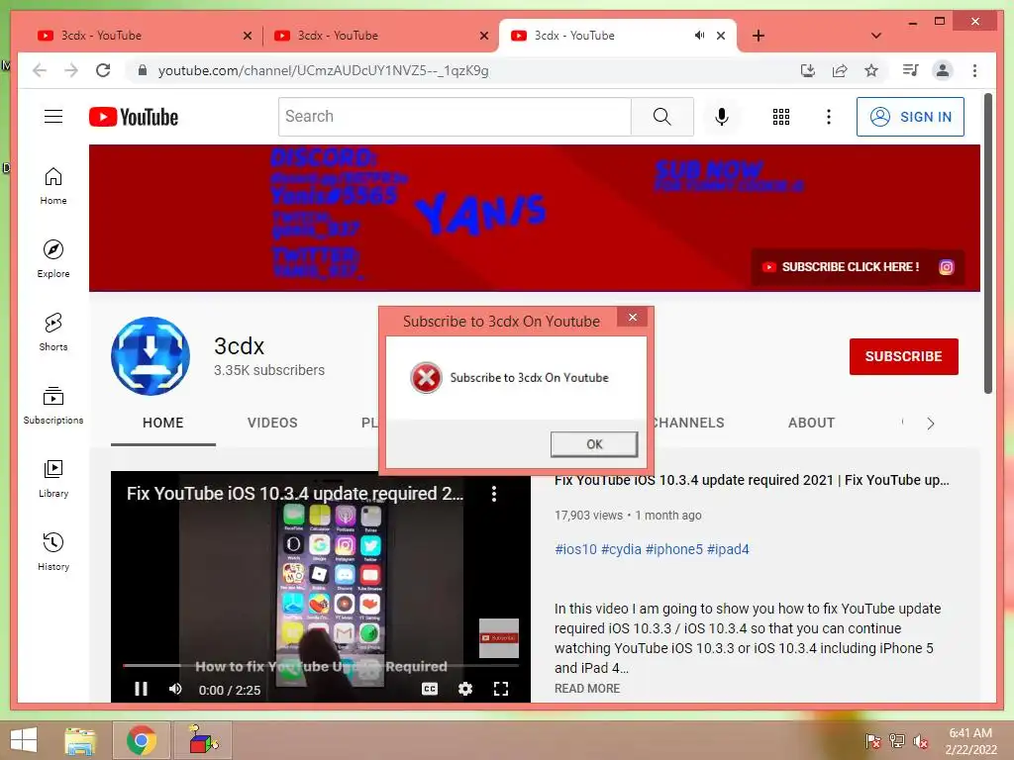Share this page from the address bar
Image resolution: width=1014 pixels, height=760 pixels.
[x=840, y=70]
